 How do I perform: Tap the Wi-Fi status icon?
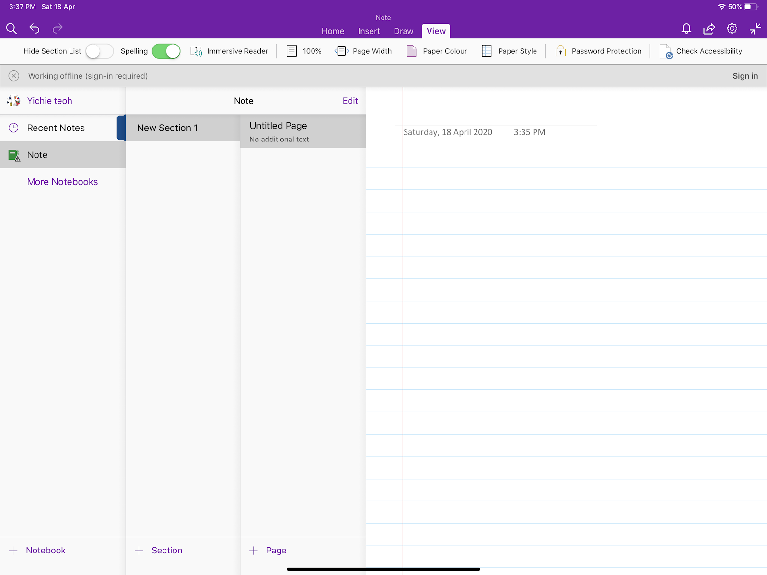click(721, 7)
